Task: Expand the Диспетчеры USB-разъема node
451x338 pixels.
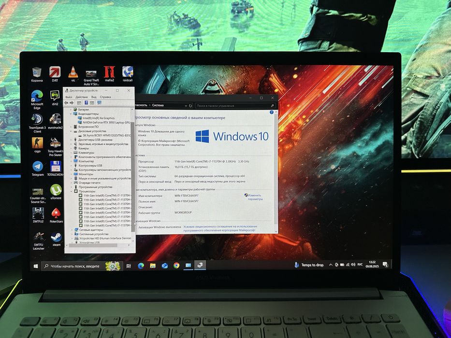Action: point(72,140)
